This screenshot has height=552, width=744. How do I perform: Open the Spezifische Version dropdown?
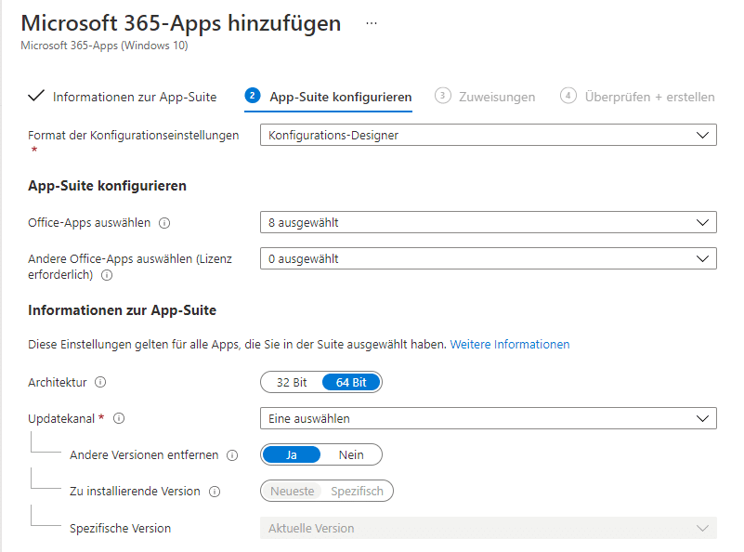(x=489, y=528)
